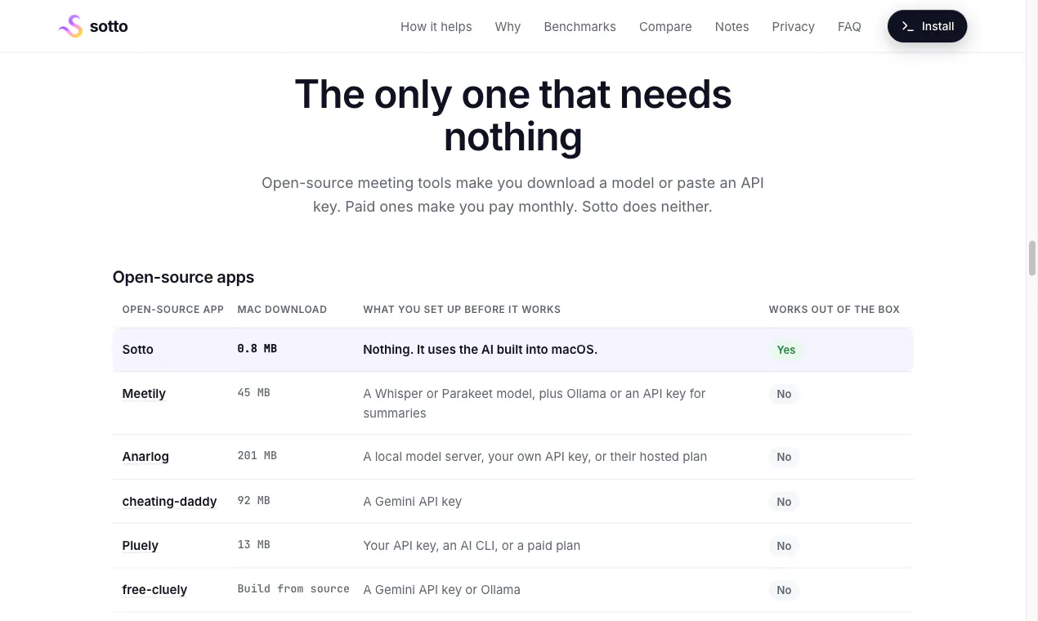
Task: Click the page vertical scrollbar thumb
Action: (x=1032, y=259)
